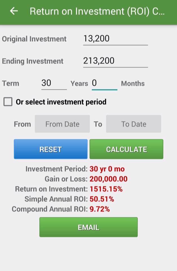Click the Gain or Loss 200,000.00 value

pyautogui.click(x=109, y=179)
